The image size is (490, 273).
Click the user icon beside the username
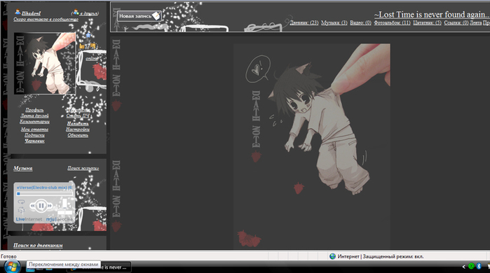click(x=18, y=13)
